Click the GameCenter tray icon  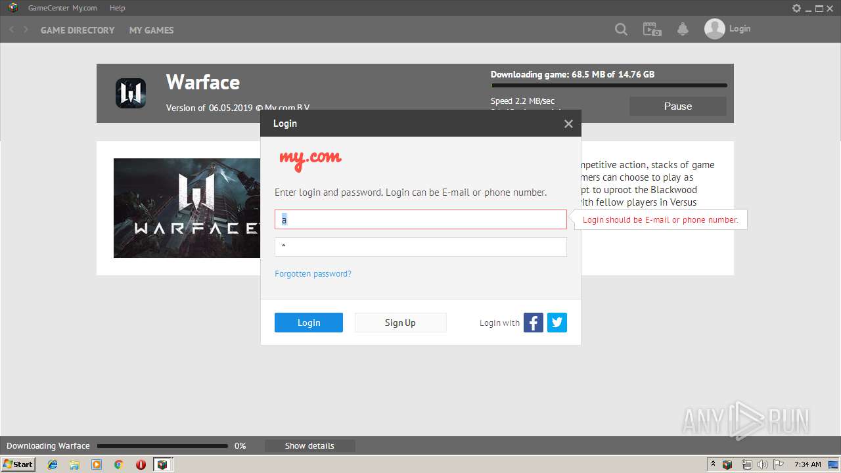point(727,464)
